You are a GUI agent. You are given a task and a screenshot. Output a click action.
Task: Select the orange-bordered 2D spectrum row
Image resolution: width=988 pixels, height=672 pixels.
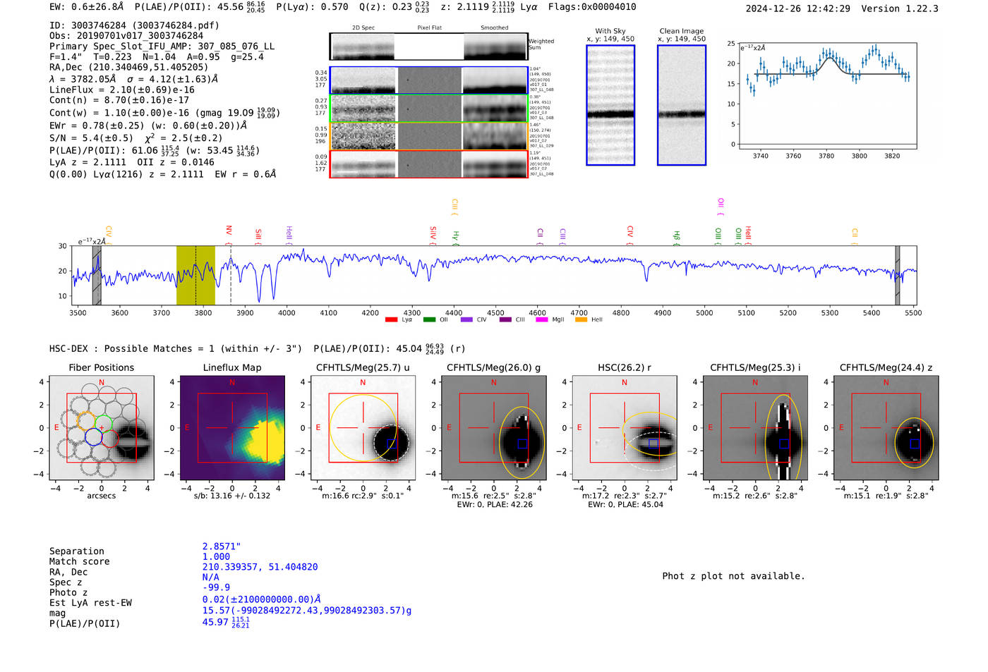pyautogui.click(x=428, y=136)
